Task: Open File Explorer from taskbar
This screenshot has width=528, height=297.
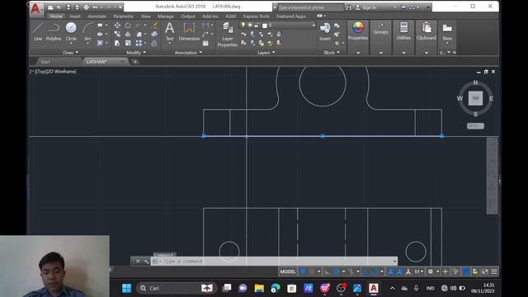Action: click(x=259, y=288)
